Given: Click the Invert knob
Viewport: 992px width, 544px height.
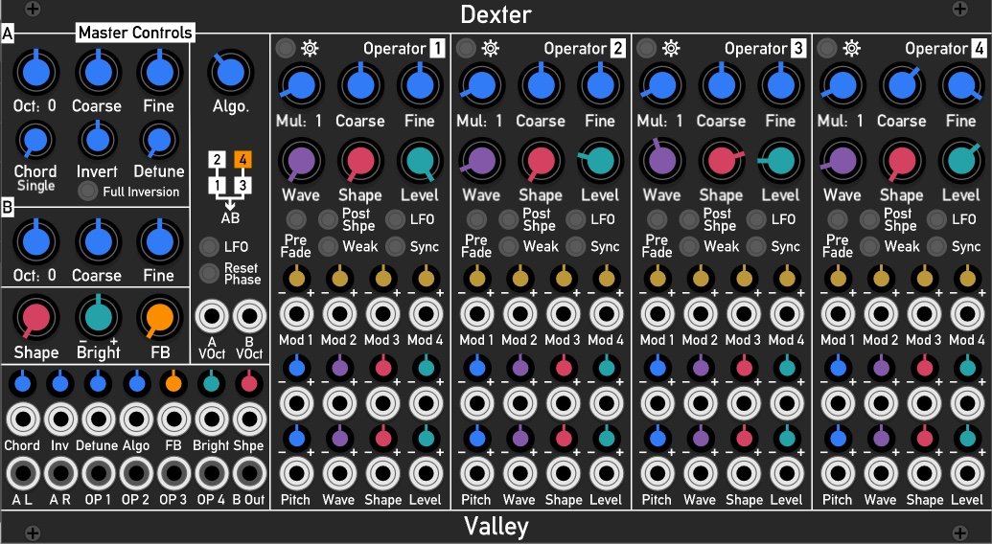Looking at the screenshot, I should (98, 140).
